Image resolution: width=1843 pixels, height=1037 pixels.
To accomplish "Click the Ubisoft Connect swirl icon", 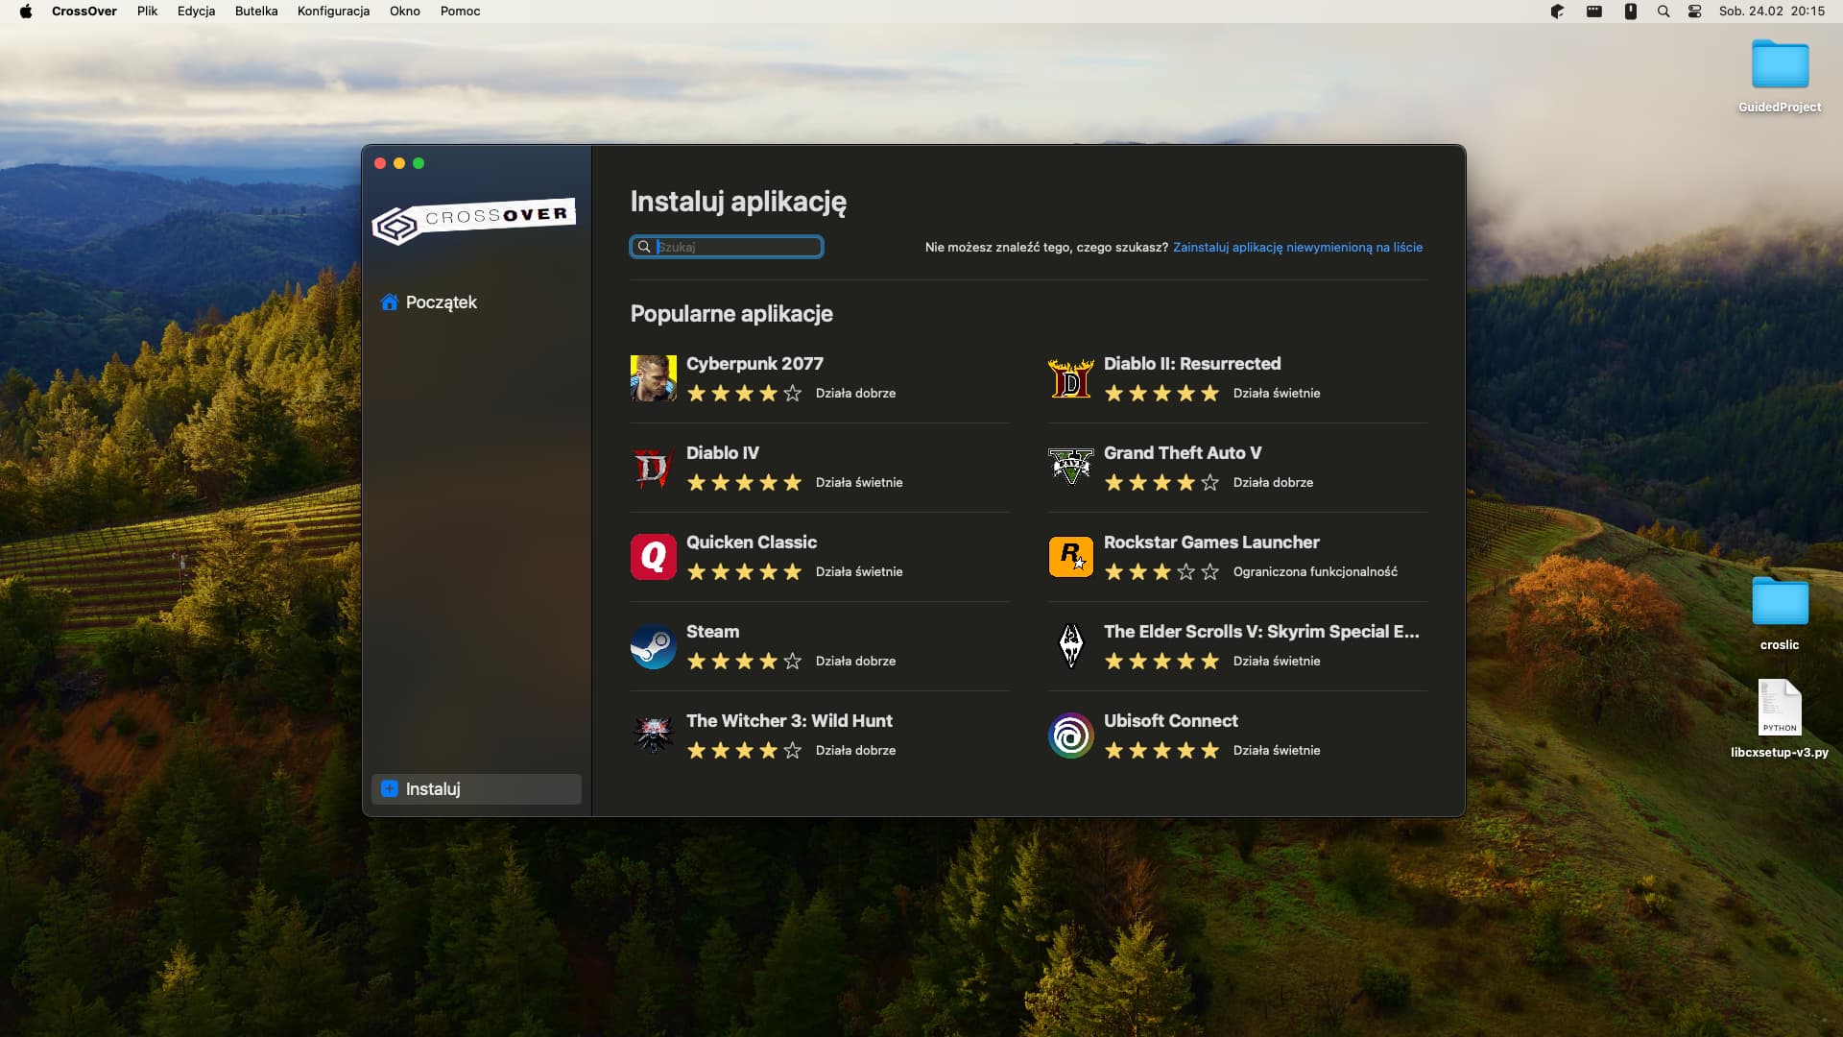I will point(1070,736).
